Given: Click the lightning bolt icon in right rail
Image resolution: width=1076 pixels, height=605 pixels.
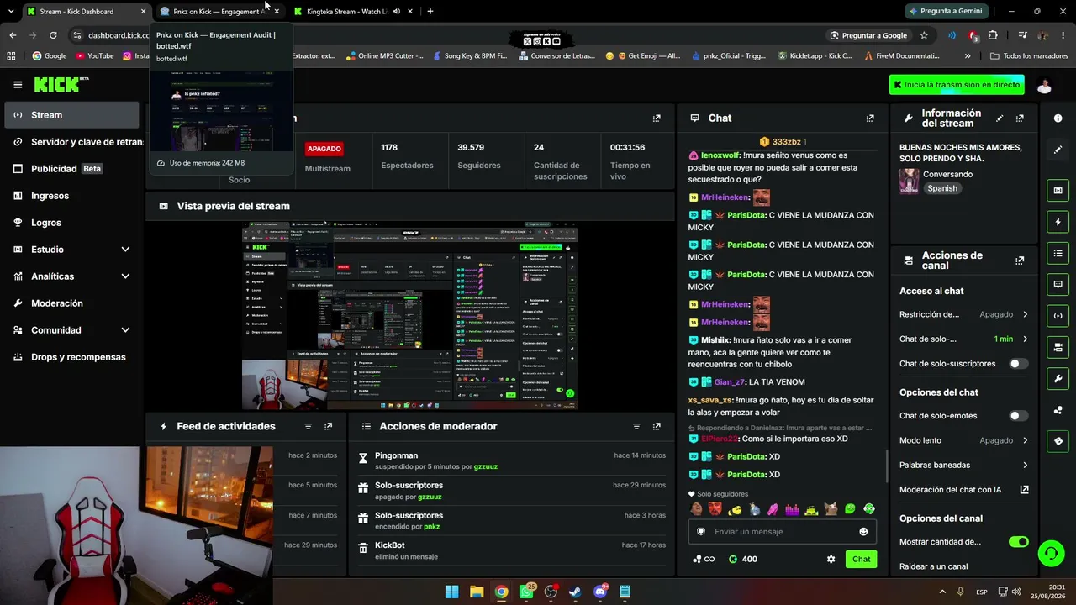Looking at the screenshot, I should click(1058, 222).
